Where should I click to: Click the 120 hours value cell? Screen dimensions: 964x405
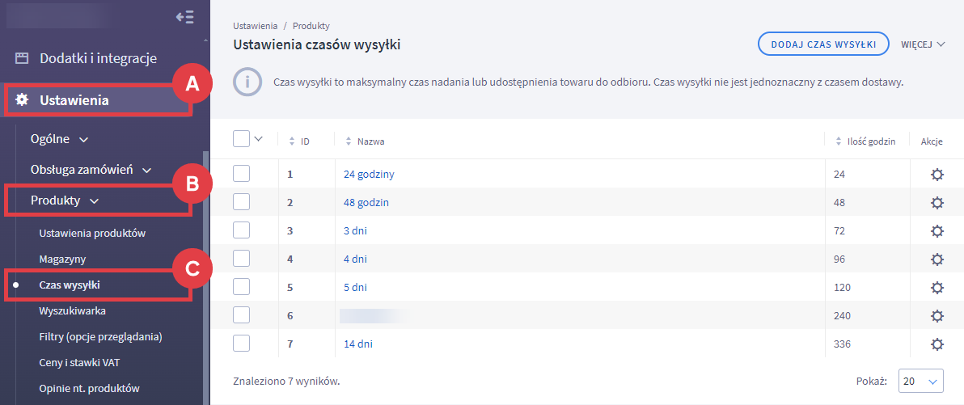pos(842,288)
